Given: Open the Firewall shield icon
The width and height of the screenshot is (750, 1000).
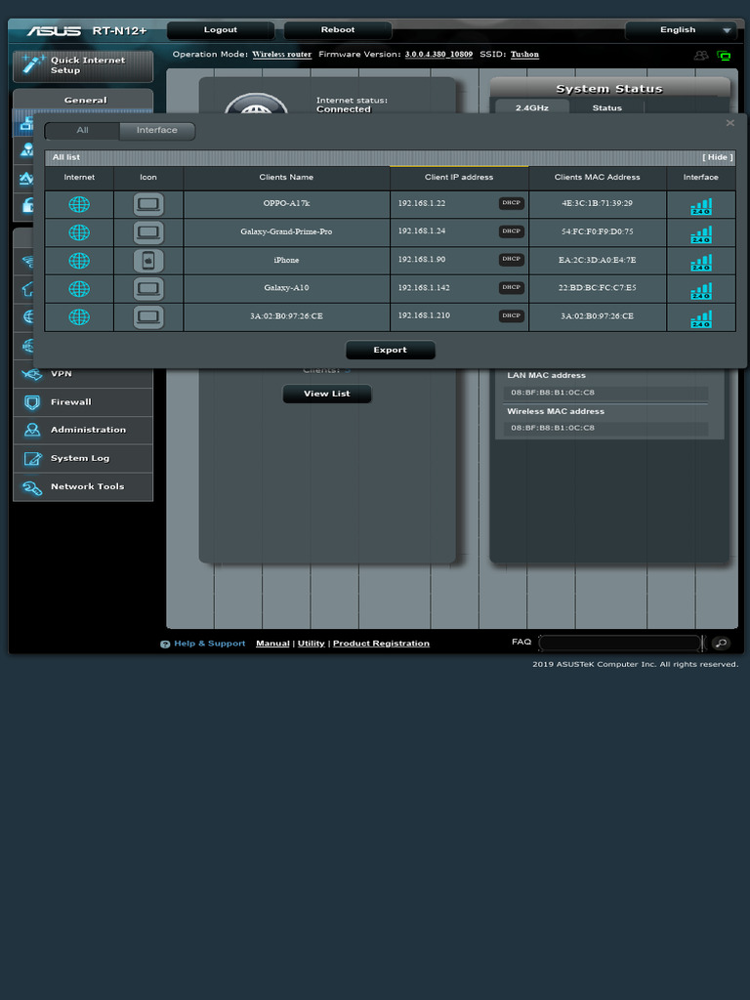Looking at the screenshot, I should pos(32,401).
